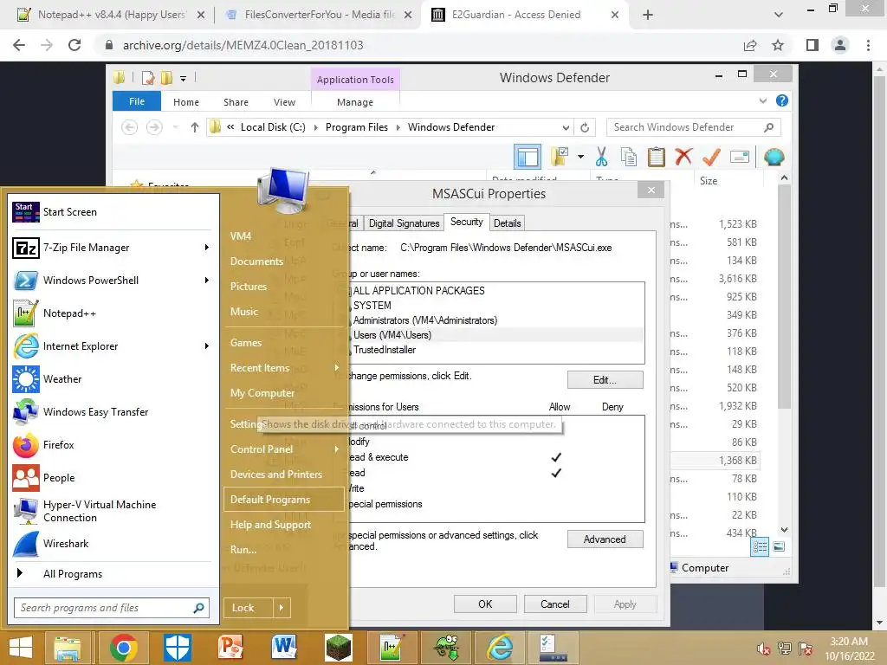Click the Up one level arrow
This screenshot has width=887, height=665.
195,128
